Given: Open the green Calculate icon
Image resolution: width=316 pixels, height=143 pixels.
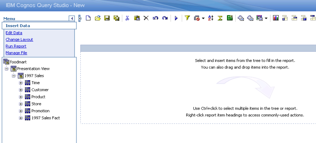Looking at the screenshot, I should [x=230, y=18].
